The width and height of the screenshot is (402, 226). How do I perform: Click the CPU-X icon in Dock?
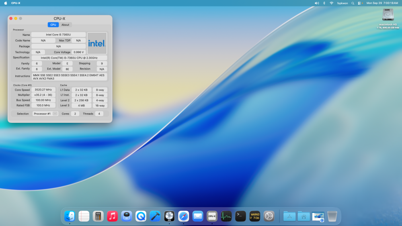click(212, 216)
